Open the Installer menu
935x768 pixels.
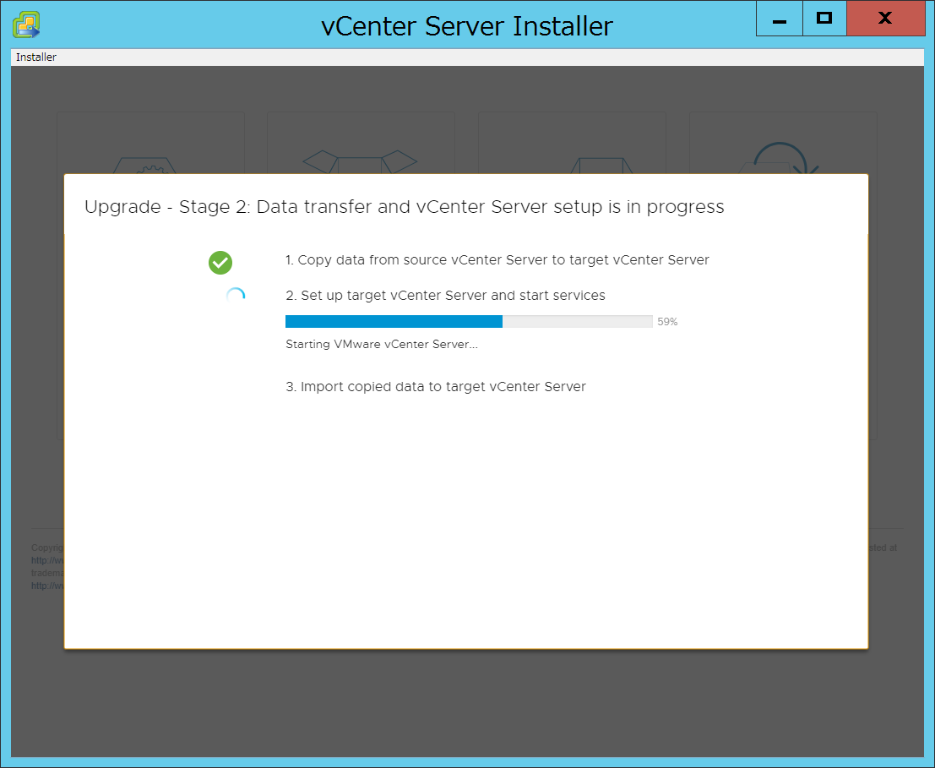tap(36, 57)
